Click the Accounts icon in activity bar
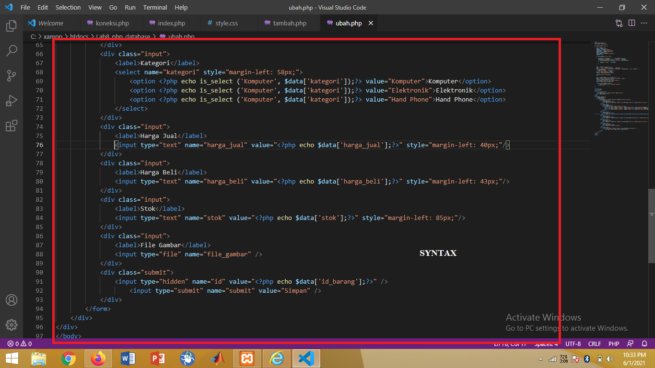Screen dimensions: 655x368 tap(11, 300)
